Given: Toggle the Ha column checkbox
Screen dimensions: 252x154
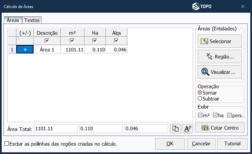Looking at the screenshot, I should [95, 41].
